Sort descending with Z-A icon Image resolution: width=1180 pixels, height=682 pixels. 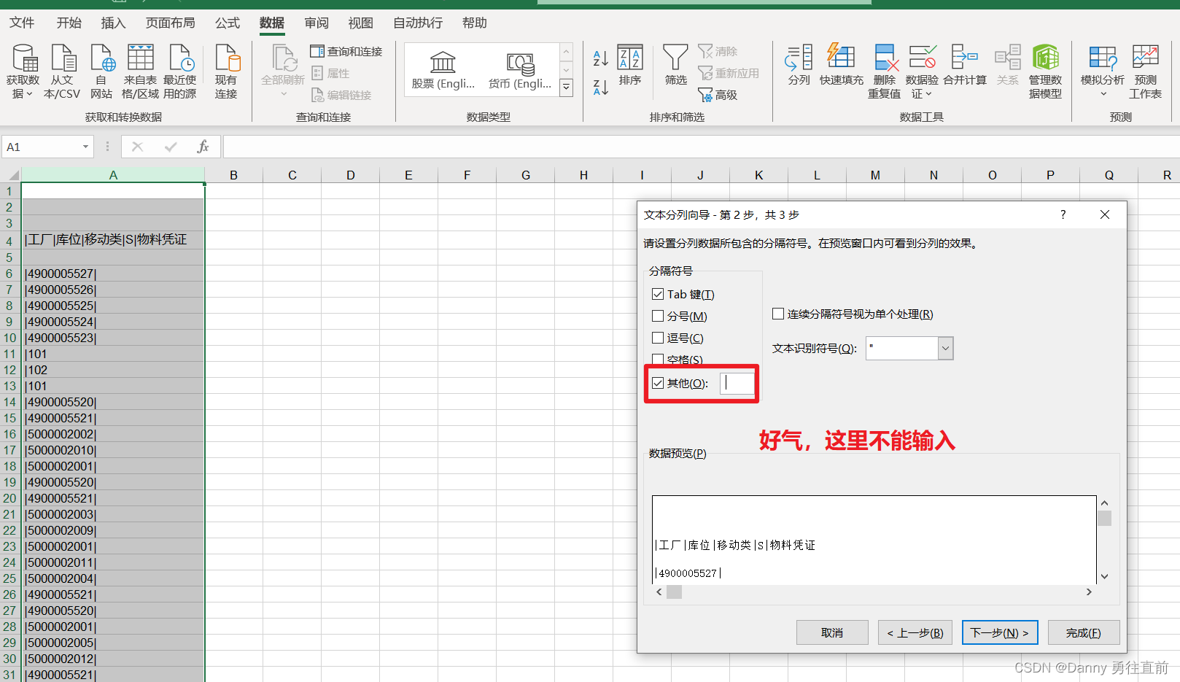pos(600,88)
